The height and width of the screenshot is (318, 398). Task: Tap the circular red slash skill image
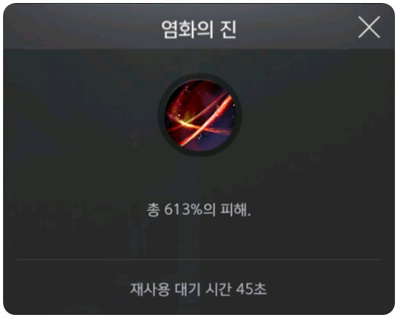[x=200, y=115]
